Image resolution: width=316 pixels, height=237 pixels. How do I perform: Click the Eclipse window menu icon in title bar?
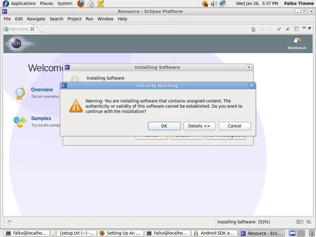tap(5, 11)
